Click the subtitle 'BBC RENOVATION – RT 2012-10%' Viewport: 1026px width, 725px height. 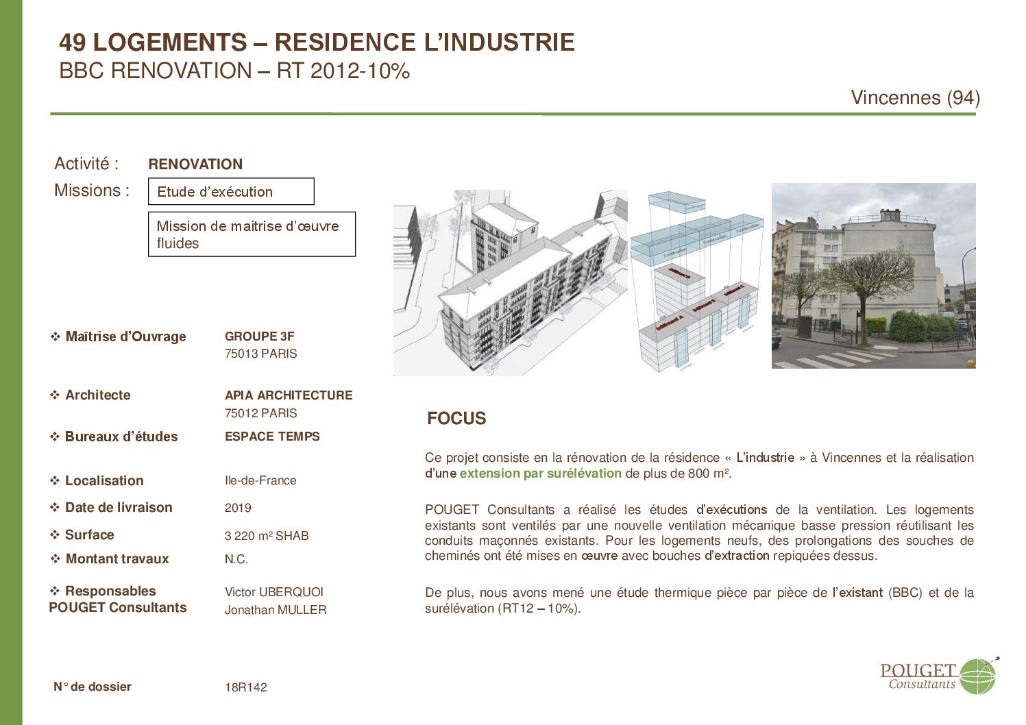click(234, 71)
